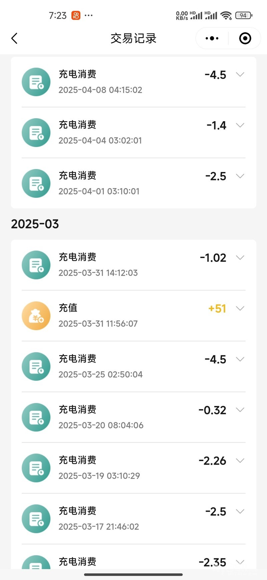
Task: Tap the orange app notification icon in status bar
Action: [x=76, y=15]
